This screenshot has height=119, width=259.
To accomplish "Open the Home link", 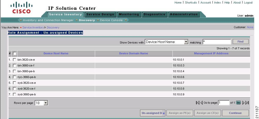I will coord(178,3).
